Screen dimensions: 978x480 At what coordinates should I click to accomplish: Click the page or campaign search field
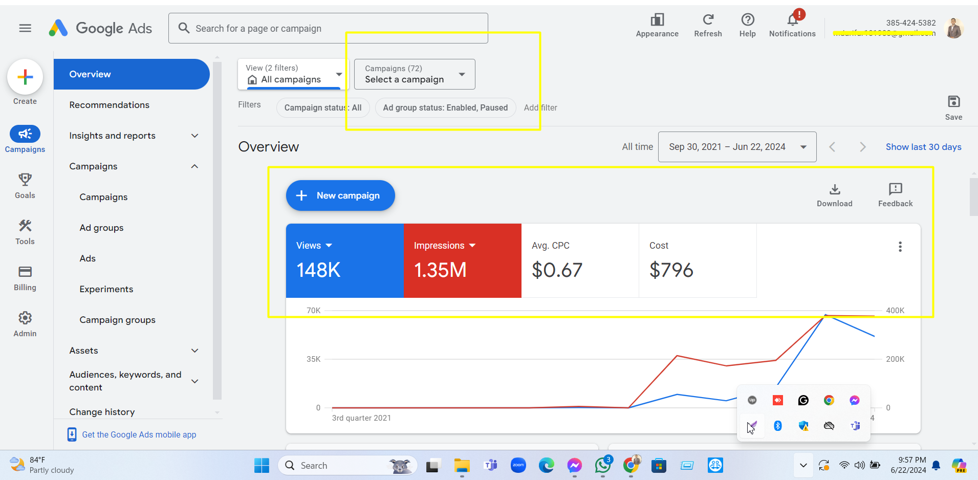pos(328,28)
